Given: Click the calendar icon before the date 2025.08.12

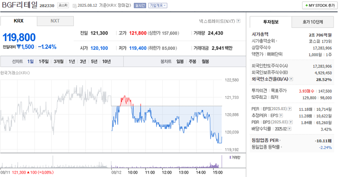Looking at the screenshot, I should pyautogui.click(x=75, y=5).
